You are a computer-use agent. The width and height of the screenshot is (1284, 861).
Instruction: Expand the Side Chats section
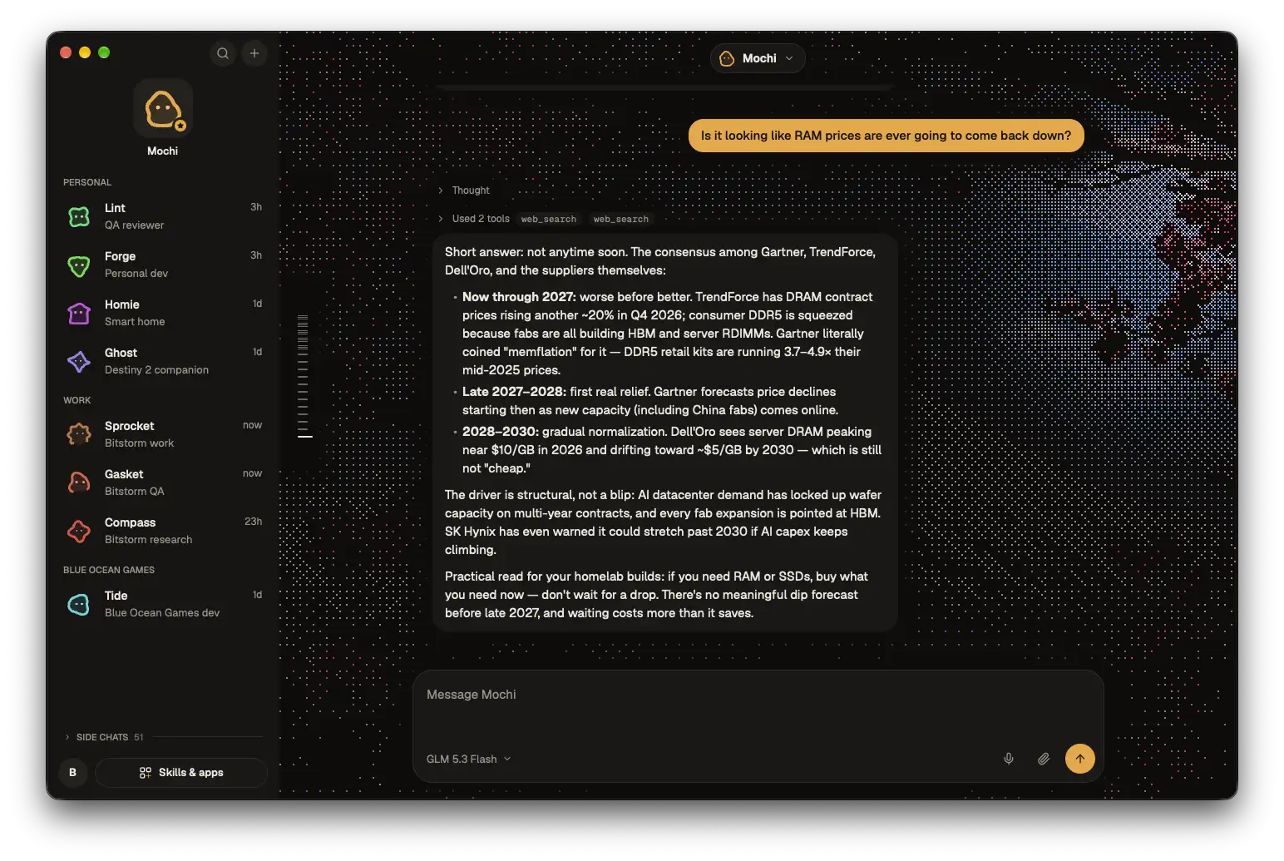(104, 737)
